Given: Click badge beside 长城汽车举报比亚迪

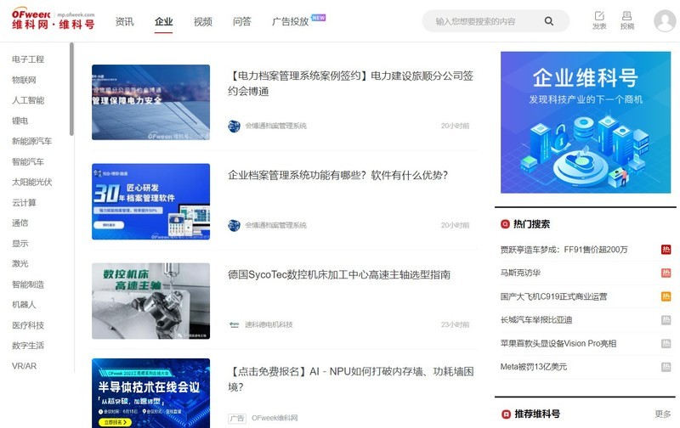Looking at the screenshot, I should [666, 320].
